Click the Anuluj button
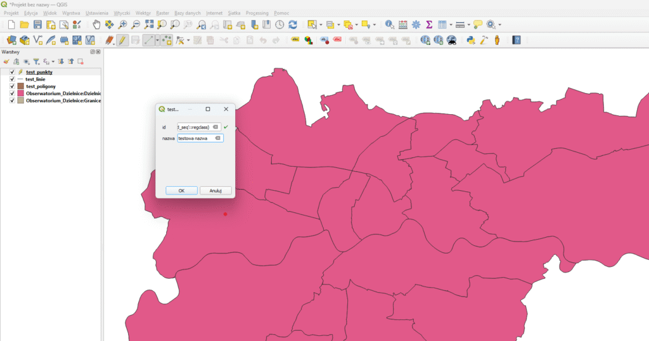The image size is (649, 341). 215,190
